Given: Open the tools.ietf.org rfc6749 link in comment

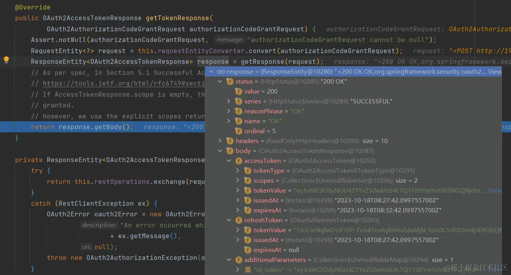Looking at the screenshot, I should (x=124, y=84).
